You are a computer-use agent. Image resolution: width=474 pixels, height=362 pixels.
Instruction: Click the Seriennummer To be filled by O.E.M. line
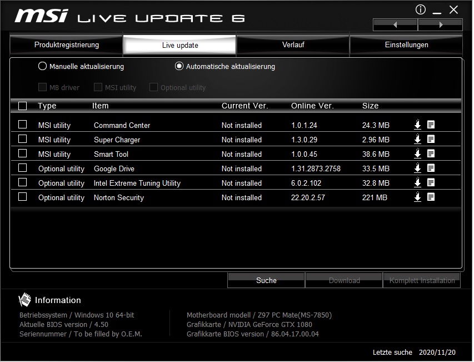(x=81, y=334)
